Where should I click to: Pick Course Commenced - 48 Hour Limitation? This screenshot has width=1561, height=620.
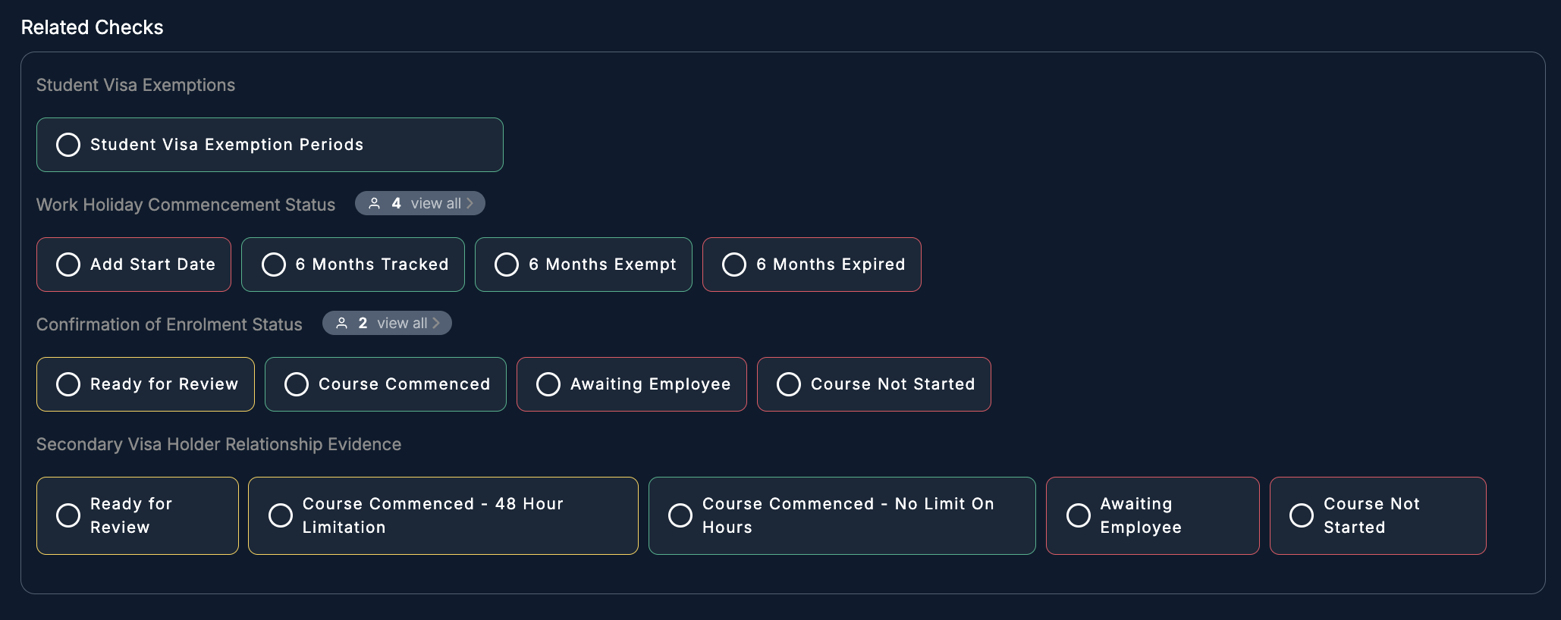pyautogui.click(x=443, y=515)
